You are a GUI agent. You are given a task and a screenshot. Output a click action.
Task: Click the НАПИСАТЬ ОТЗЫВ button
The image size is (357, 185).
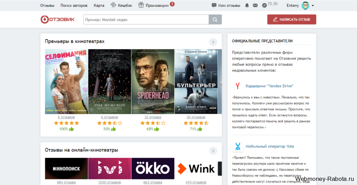pos(292,19)
